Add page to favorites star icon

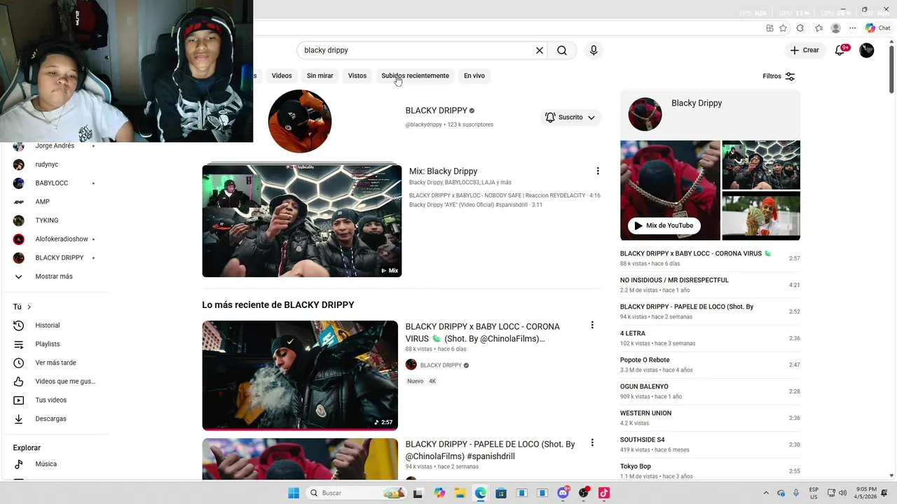tap(783, 28)
